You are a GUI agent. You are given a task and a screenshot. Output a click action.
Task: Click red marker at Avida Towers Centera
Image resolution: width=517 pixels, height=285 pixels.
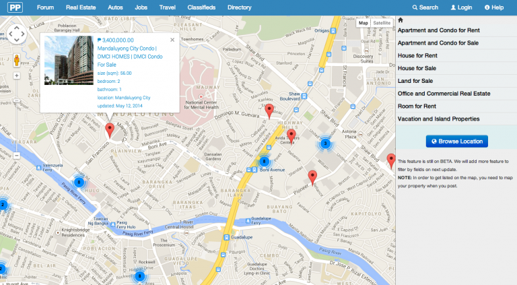(291, 137)
